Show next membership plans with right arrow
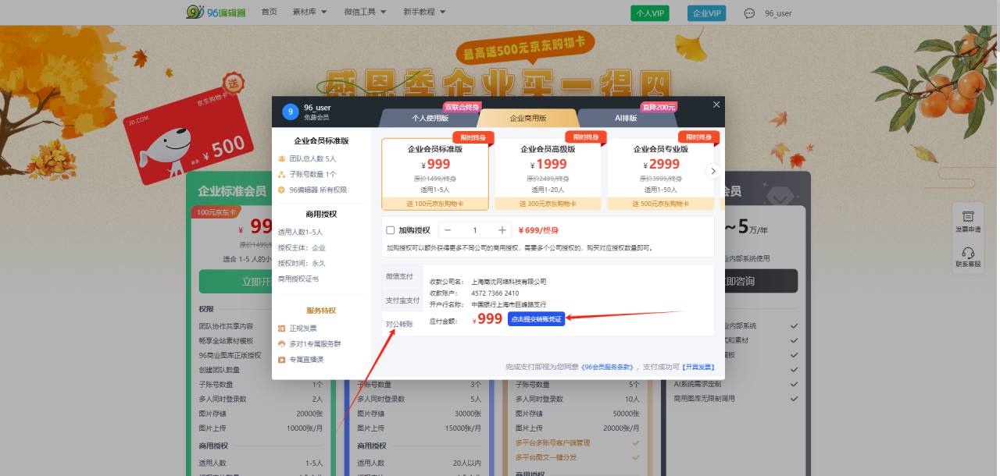The width and height of the screenshot is (1000, 476). (712, 171)
